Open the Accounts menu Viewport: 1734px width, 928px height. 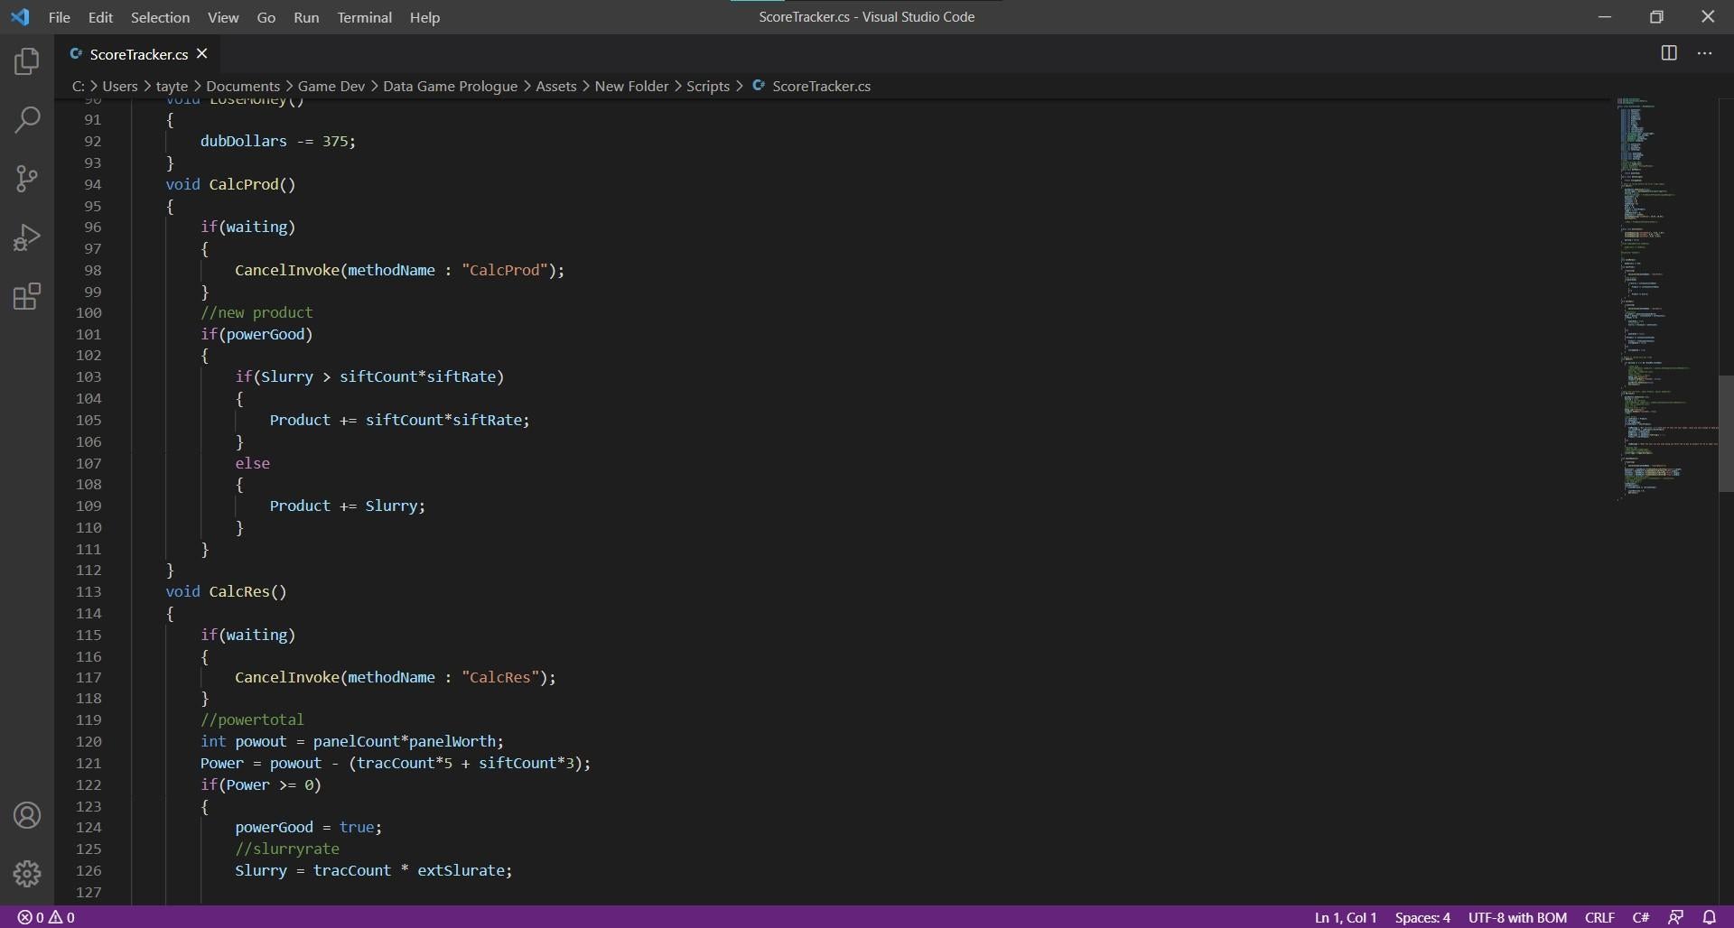27,815
